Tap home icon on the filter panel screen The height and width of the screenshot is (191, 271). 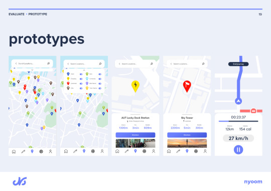(x=66, y=151)
